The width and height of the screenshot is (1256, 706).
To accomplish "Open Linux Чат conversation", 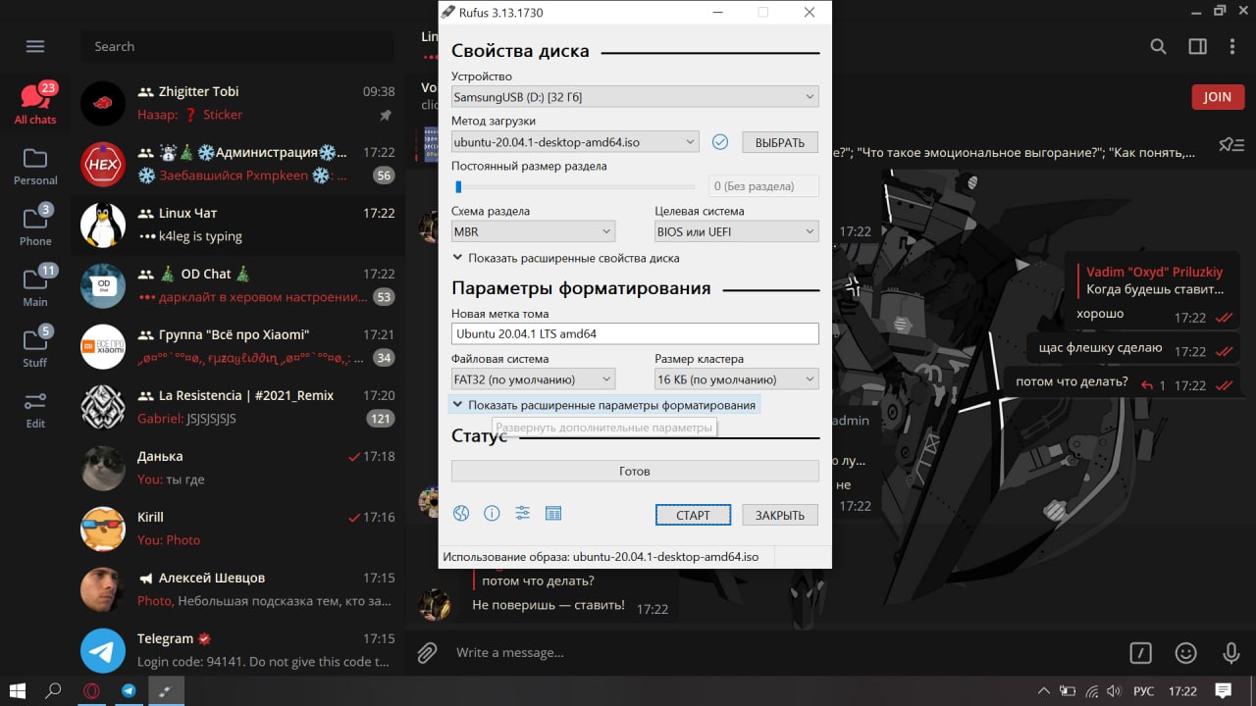I will click(x=238, y=225).
